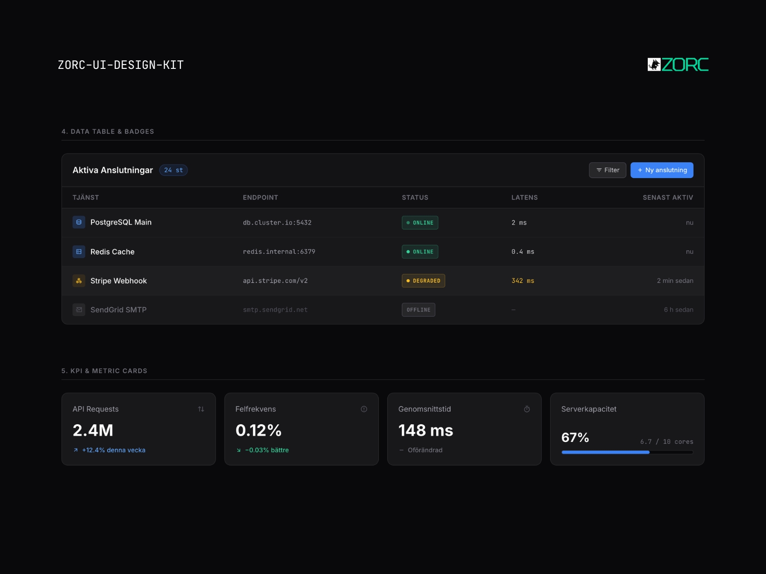Screen dimensions: 766x574
Task: Click the sort arrows icon on API Requests card
Action: [x=201, y=409]
